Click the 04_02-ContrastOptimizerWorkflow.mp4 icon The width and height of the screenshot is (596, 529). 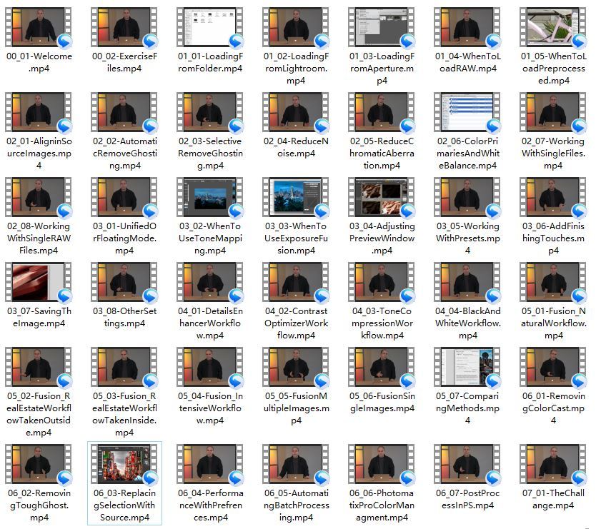pos(296,283)
